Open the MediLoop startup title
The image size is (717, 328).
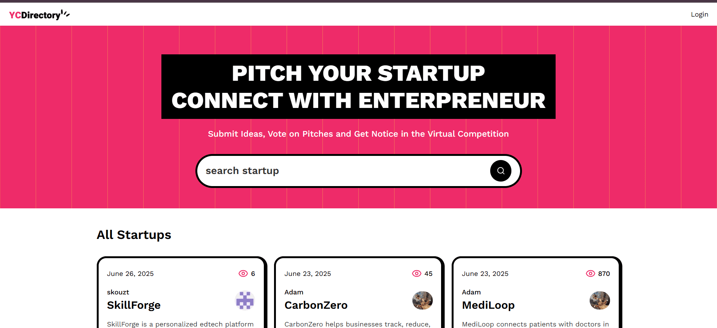pos(488,305)
